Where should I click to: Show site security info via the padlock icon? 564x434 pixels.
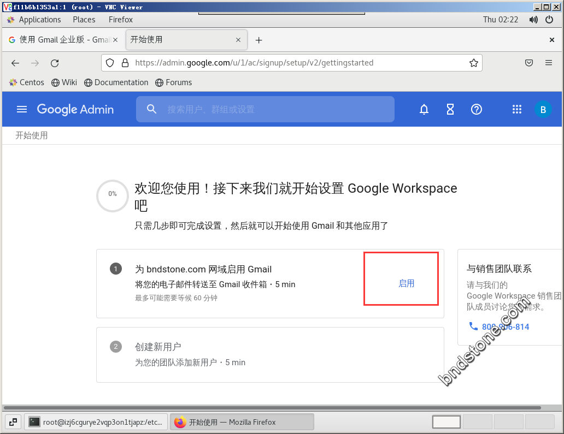(x=125, y=63)
